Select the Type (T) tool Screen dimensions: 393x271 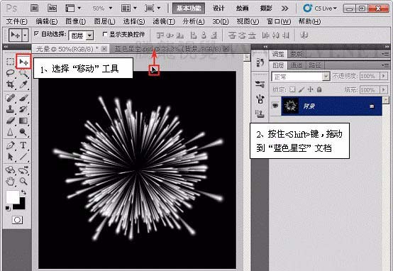click(23, 145)
